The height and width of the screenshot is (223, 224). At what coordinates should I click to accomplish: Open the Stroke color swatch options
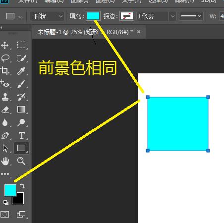[127, 16]
